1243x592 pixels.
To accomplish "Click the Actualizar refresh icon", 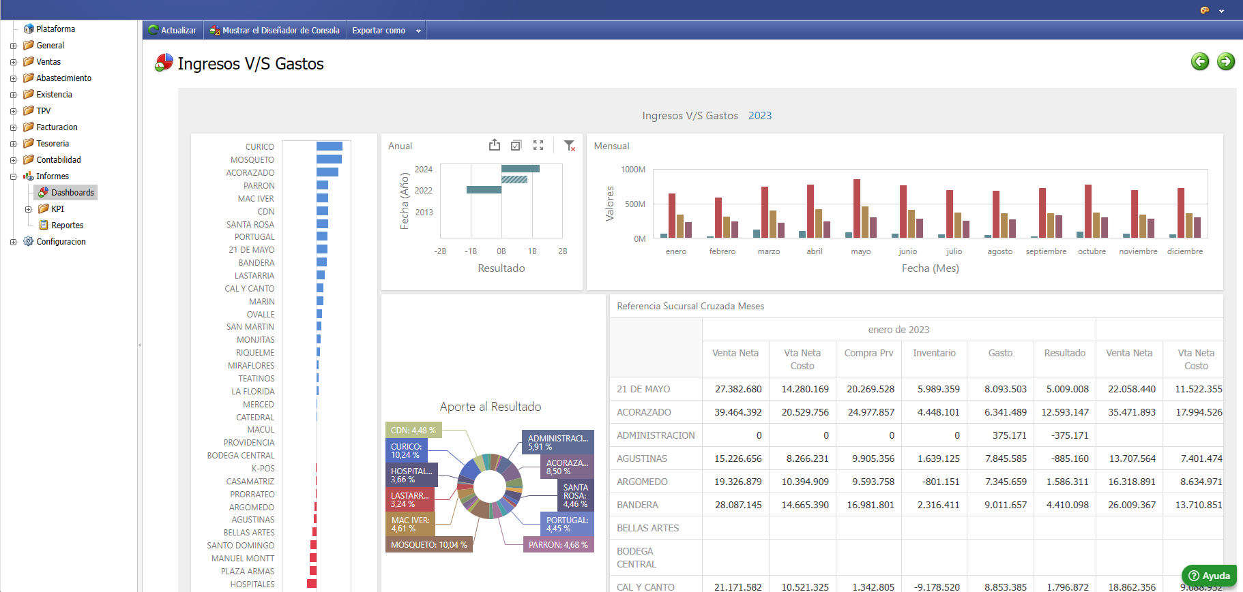I will click(x=153, y=30).
